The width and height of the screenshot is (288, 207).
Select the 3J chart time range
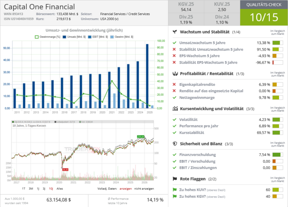point(44,188)
